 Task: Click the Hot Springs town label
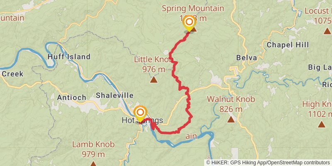point(142,120)
